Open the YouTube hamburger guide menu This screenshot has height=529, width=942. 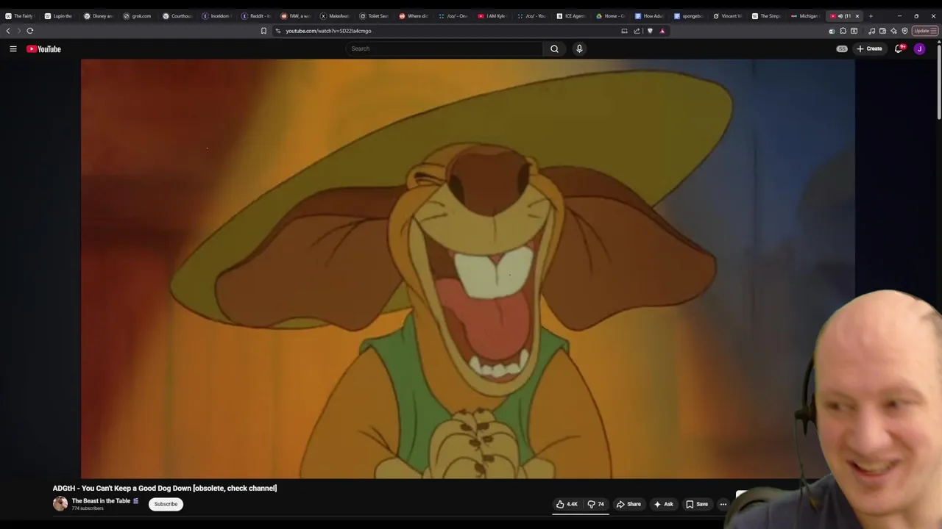click(x=13, y=48)
